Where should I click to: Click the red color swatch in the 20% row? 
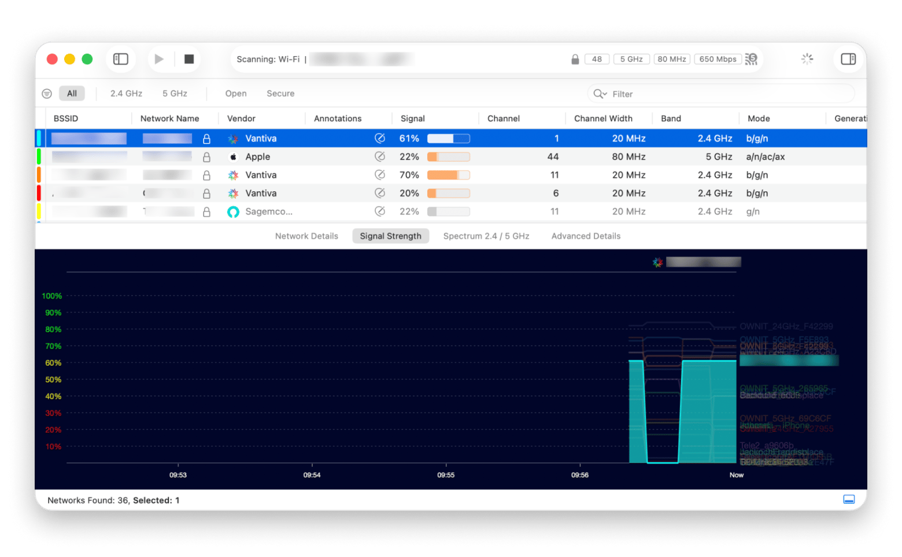[x=39, y=194]
